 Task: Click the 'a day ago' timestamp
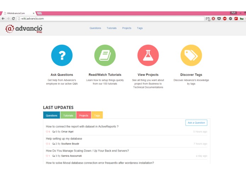point(202,156)
